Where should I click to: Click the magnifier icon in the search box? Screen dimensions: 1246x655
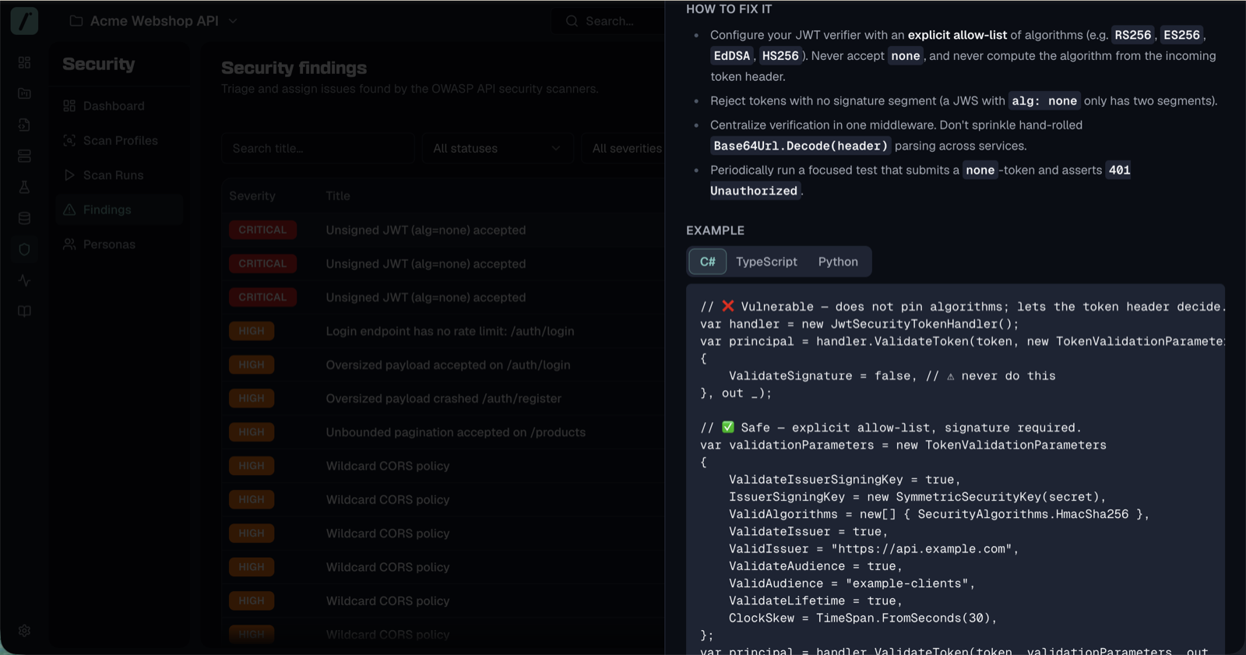(572, 21)
